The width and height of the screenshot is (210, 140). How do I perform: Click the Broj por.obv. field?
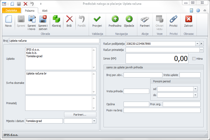143,75
